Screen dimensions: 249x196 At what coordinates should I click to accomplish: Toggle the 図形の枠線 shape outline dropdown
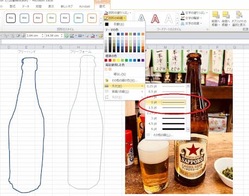(115, 18)
